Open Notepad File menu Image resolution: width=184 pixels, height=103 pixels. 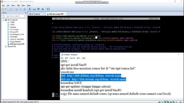click(62, 58)
